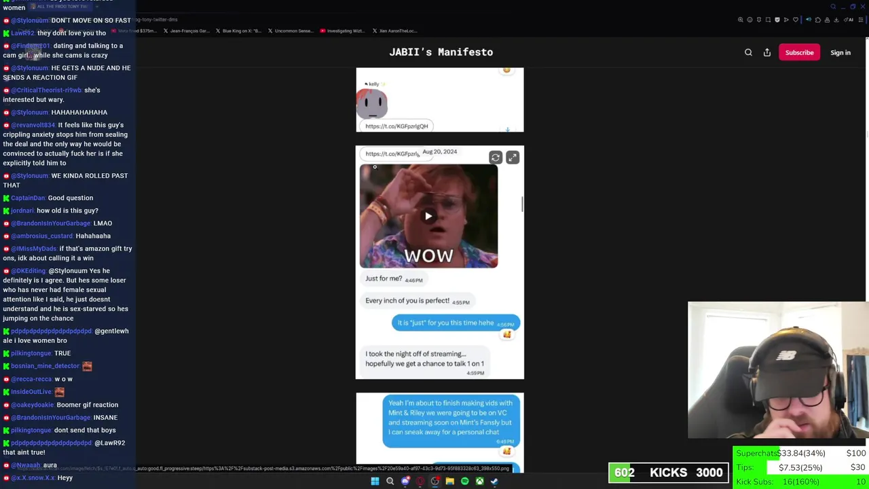This screenshot has width=869, height=489.
Task: Open File Explorer from the taskbar
Action: point(449,482)
